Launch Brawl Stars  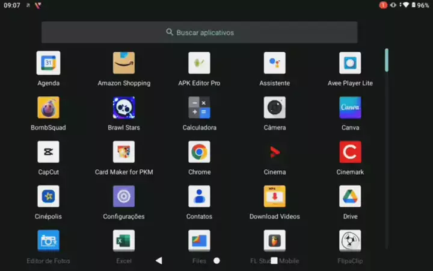click(x=124, y=108)
